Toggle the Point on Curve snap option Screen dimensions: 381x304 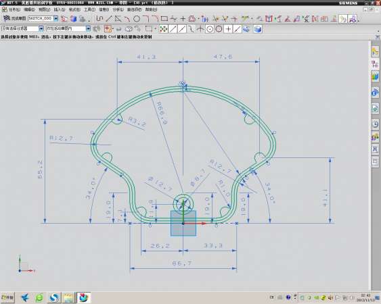click(238, 29)
